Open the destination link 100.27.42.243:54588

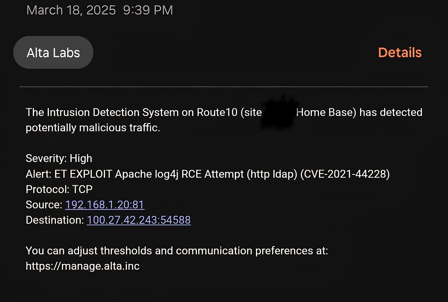tap(138, 220)
